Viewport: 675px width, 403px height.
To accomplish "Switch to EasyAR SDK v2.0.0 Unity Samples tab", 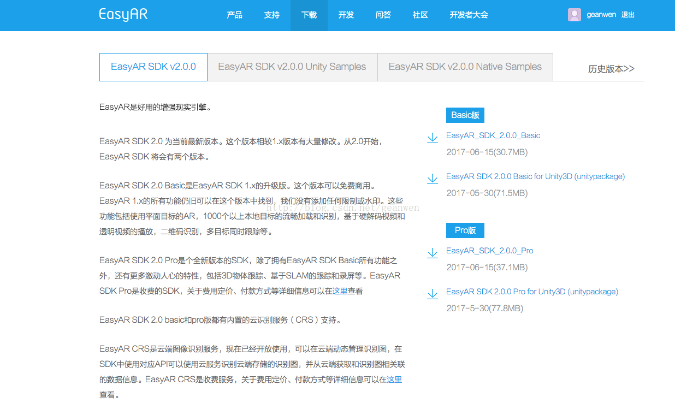I will pyautogui.click(x=292, y=67).
